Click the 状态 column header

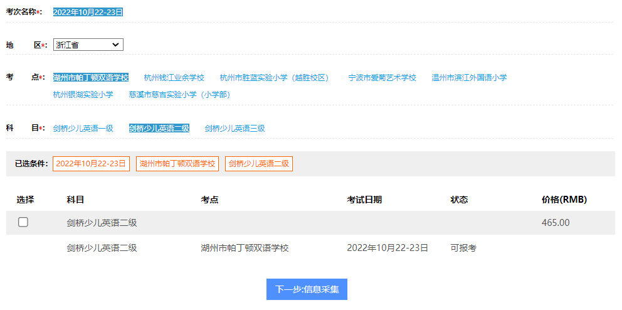point(459,200)
